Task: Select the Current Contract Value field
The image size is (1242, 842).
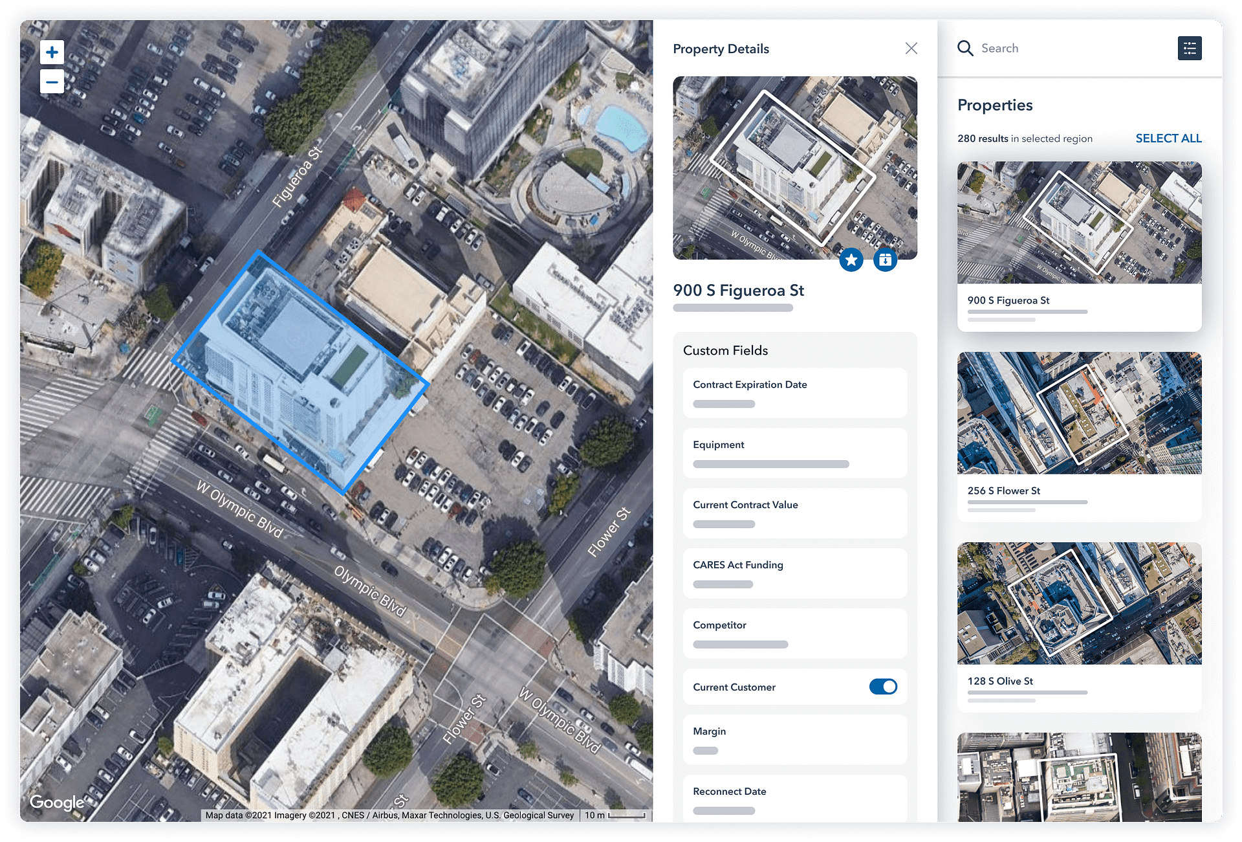Action: click(795, 513)
